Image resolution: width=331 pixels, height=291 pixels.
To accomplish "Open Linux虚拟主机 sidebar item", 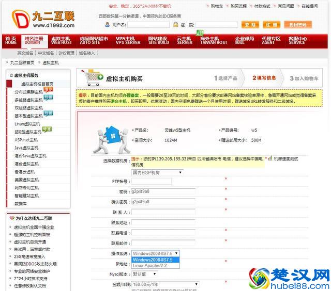I will [27, 124].
